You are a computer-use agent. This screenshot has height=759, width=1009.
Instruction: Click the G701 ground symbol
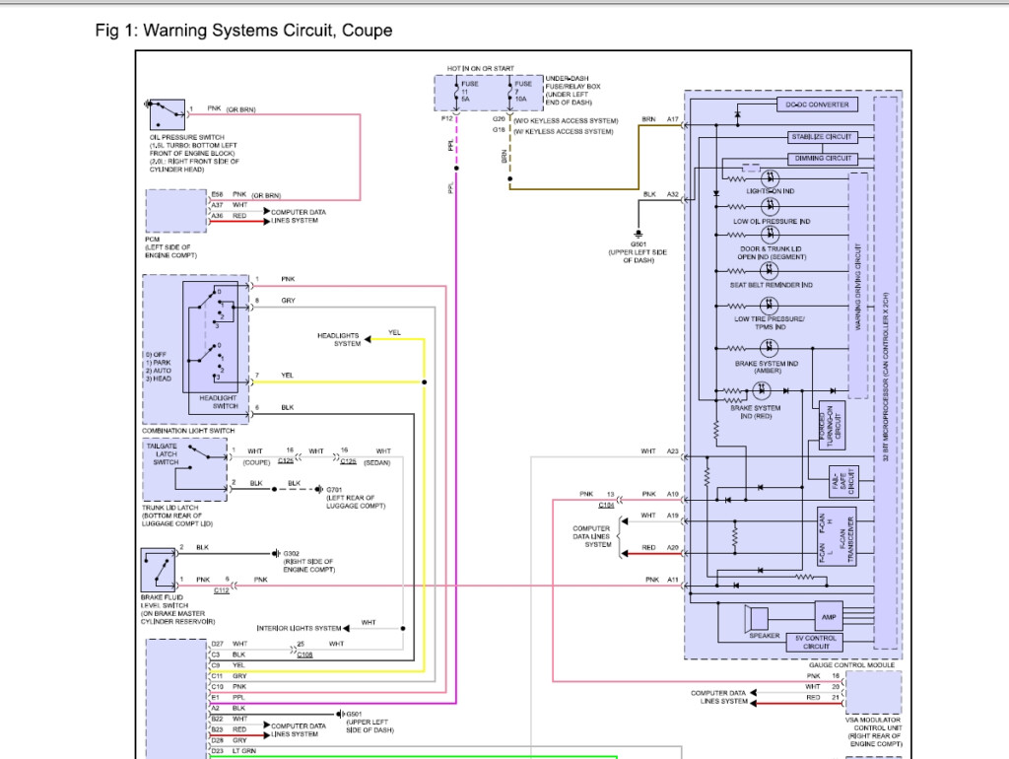pos(318,489)
